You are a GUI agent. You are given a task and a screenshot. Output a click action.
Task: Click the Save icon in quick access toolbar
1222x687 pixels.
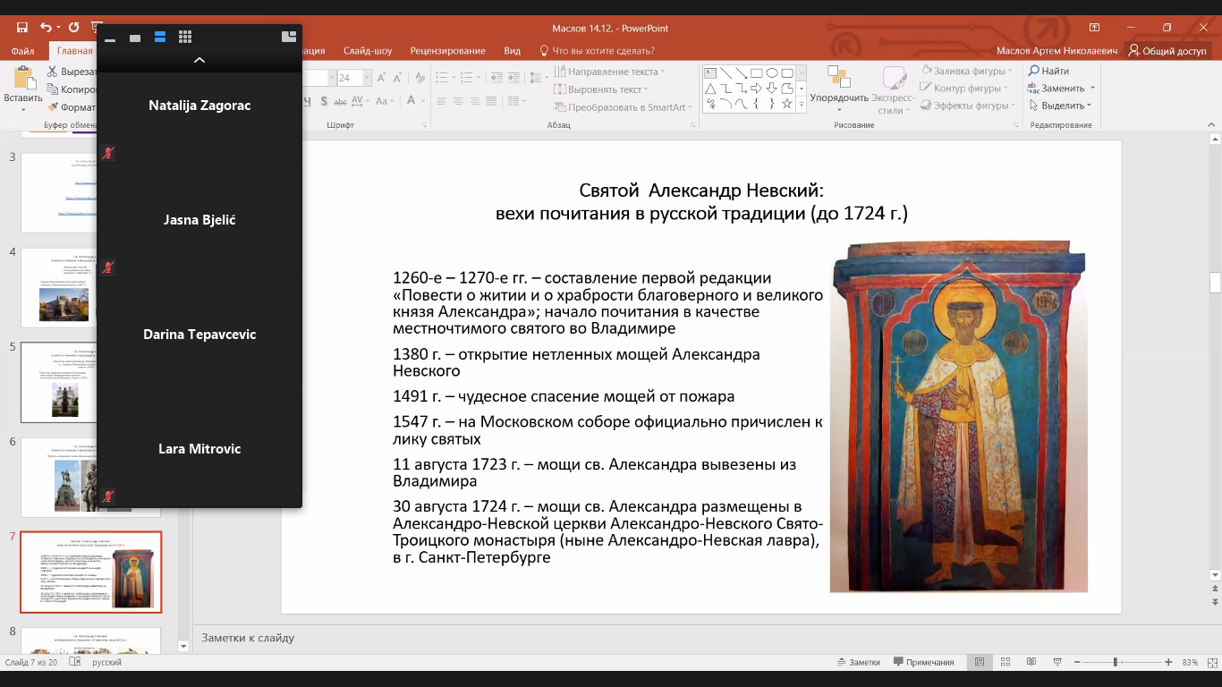tap(22, 28)
